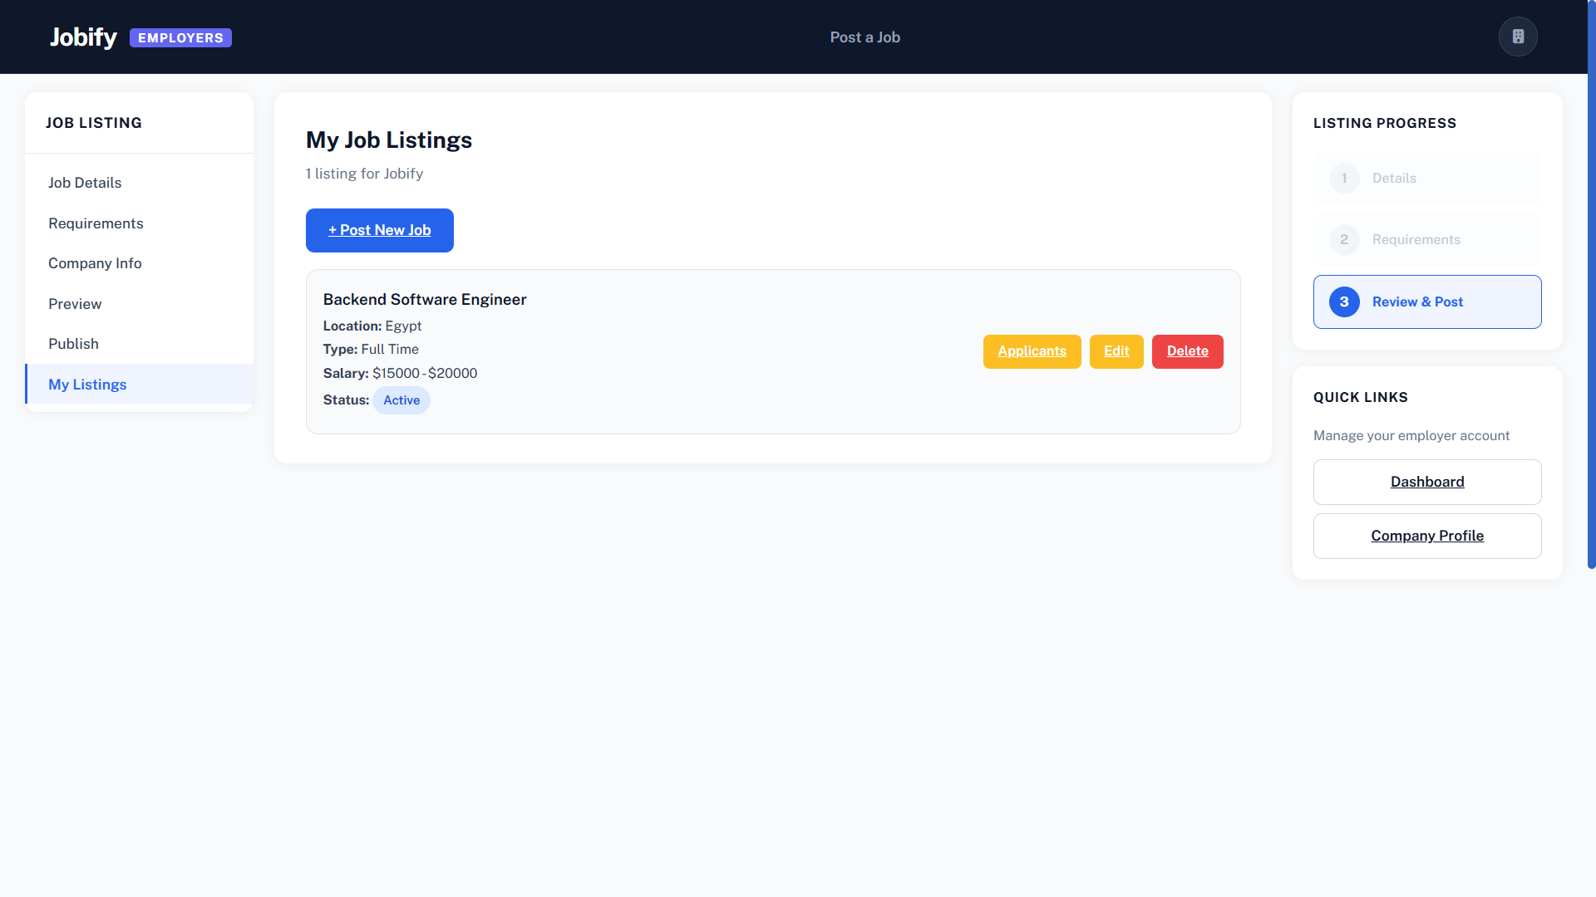Click the Active status badge
The image size is (1596, 897).
(401, 400)
